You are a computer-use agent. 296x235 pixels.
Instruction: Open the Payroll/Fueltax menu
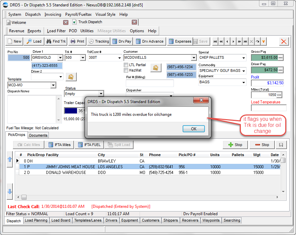click(78, 14)
